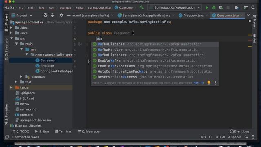
Task: Switch to the pom.xml (springboot-kafka) tab
Action: 91,16
